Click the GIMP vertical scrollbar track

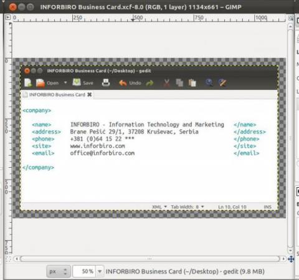coord(290,138)
